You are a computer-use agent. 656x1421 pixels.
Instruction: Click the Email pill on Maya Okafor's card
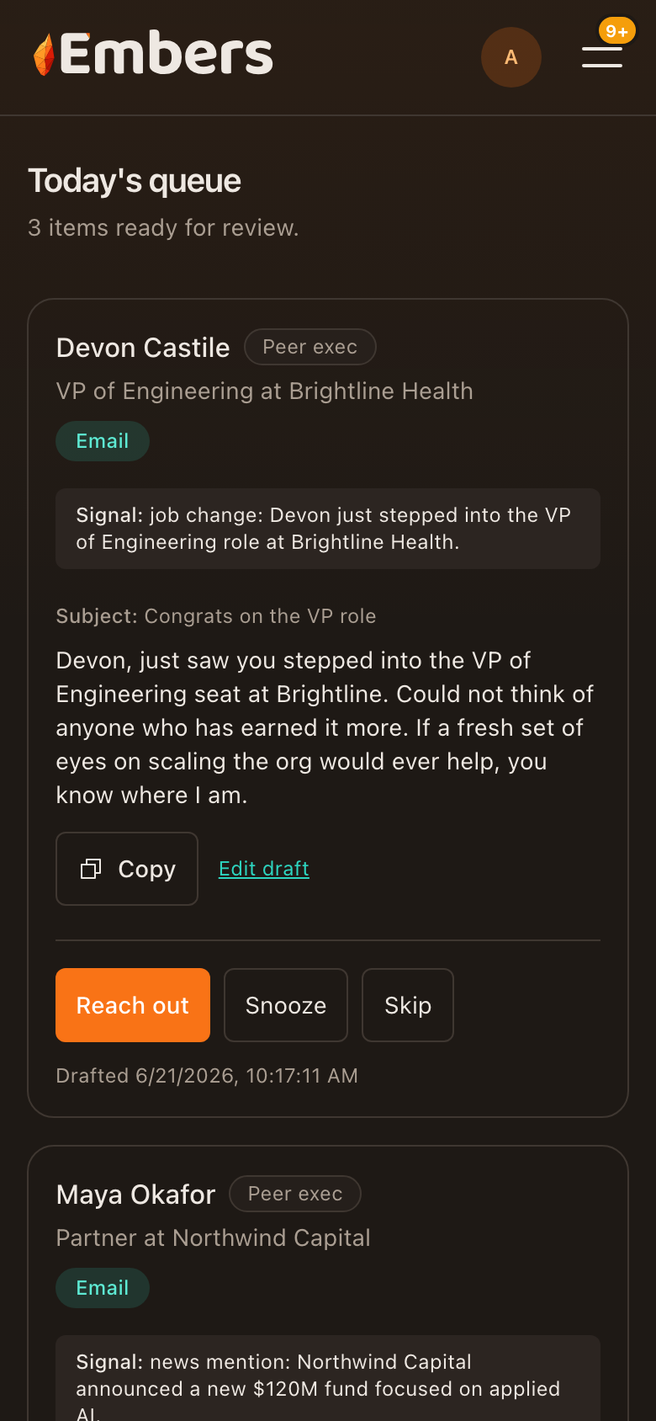click(103, 1288)
